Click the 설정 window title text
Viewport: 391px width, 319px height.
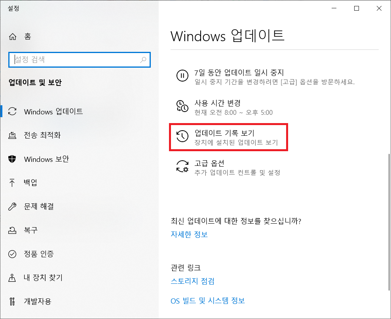click(13, 8)
